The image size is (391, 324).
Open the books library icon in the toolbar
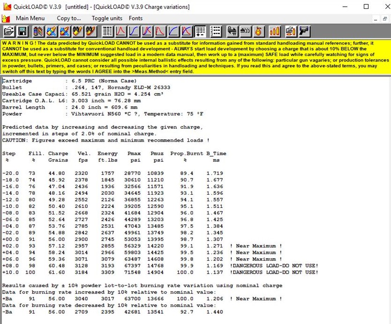point(38,32)
